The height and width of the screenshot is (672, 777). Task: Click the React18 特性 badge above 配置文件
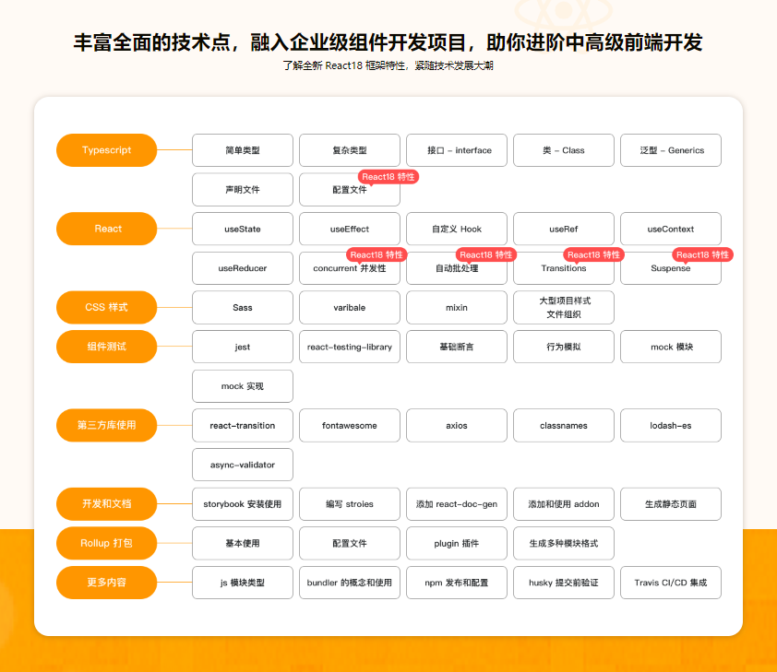(388, 176)
